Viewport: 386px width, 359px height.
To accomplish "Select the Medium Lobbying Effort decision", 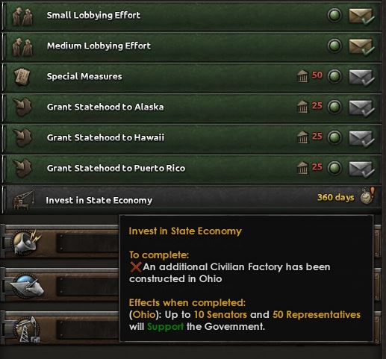I will click(x=192, y=46).
